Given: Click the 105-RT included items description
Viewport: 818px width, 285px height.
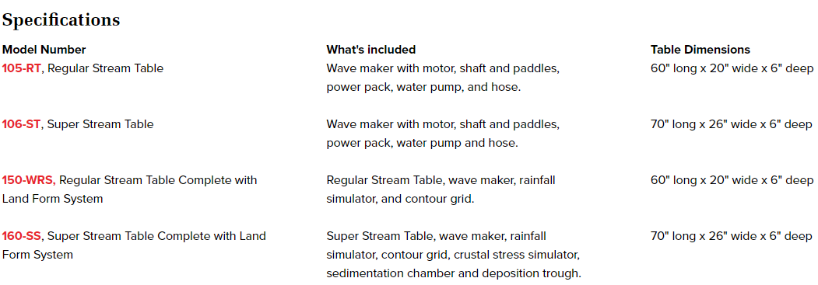Looking at the screenshot, I should coord(443,78).
